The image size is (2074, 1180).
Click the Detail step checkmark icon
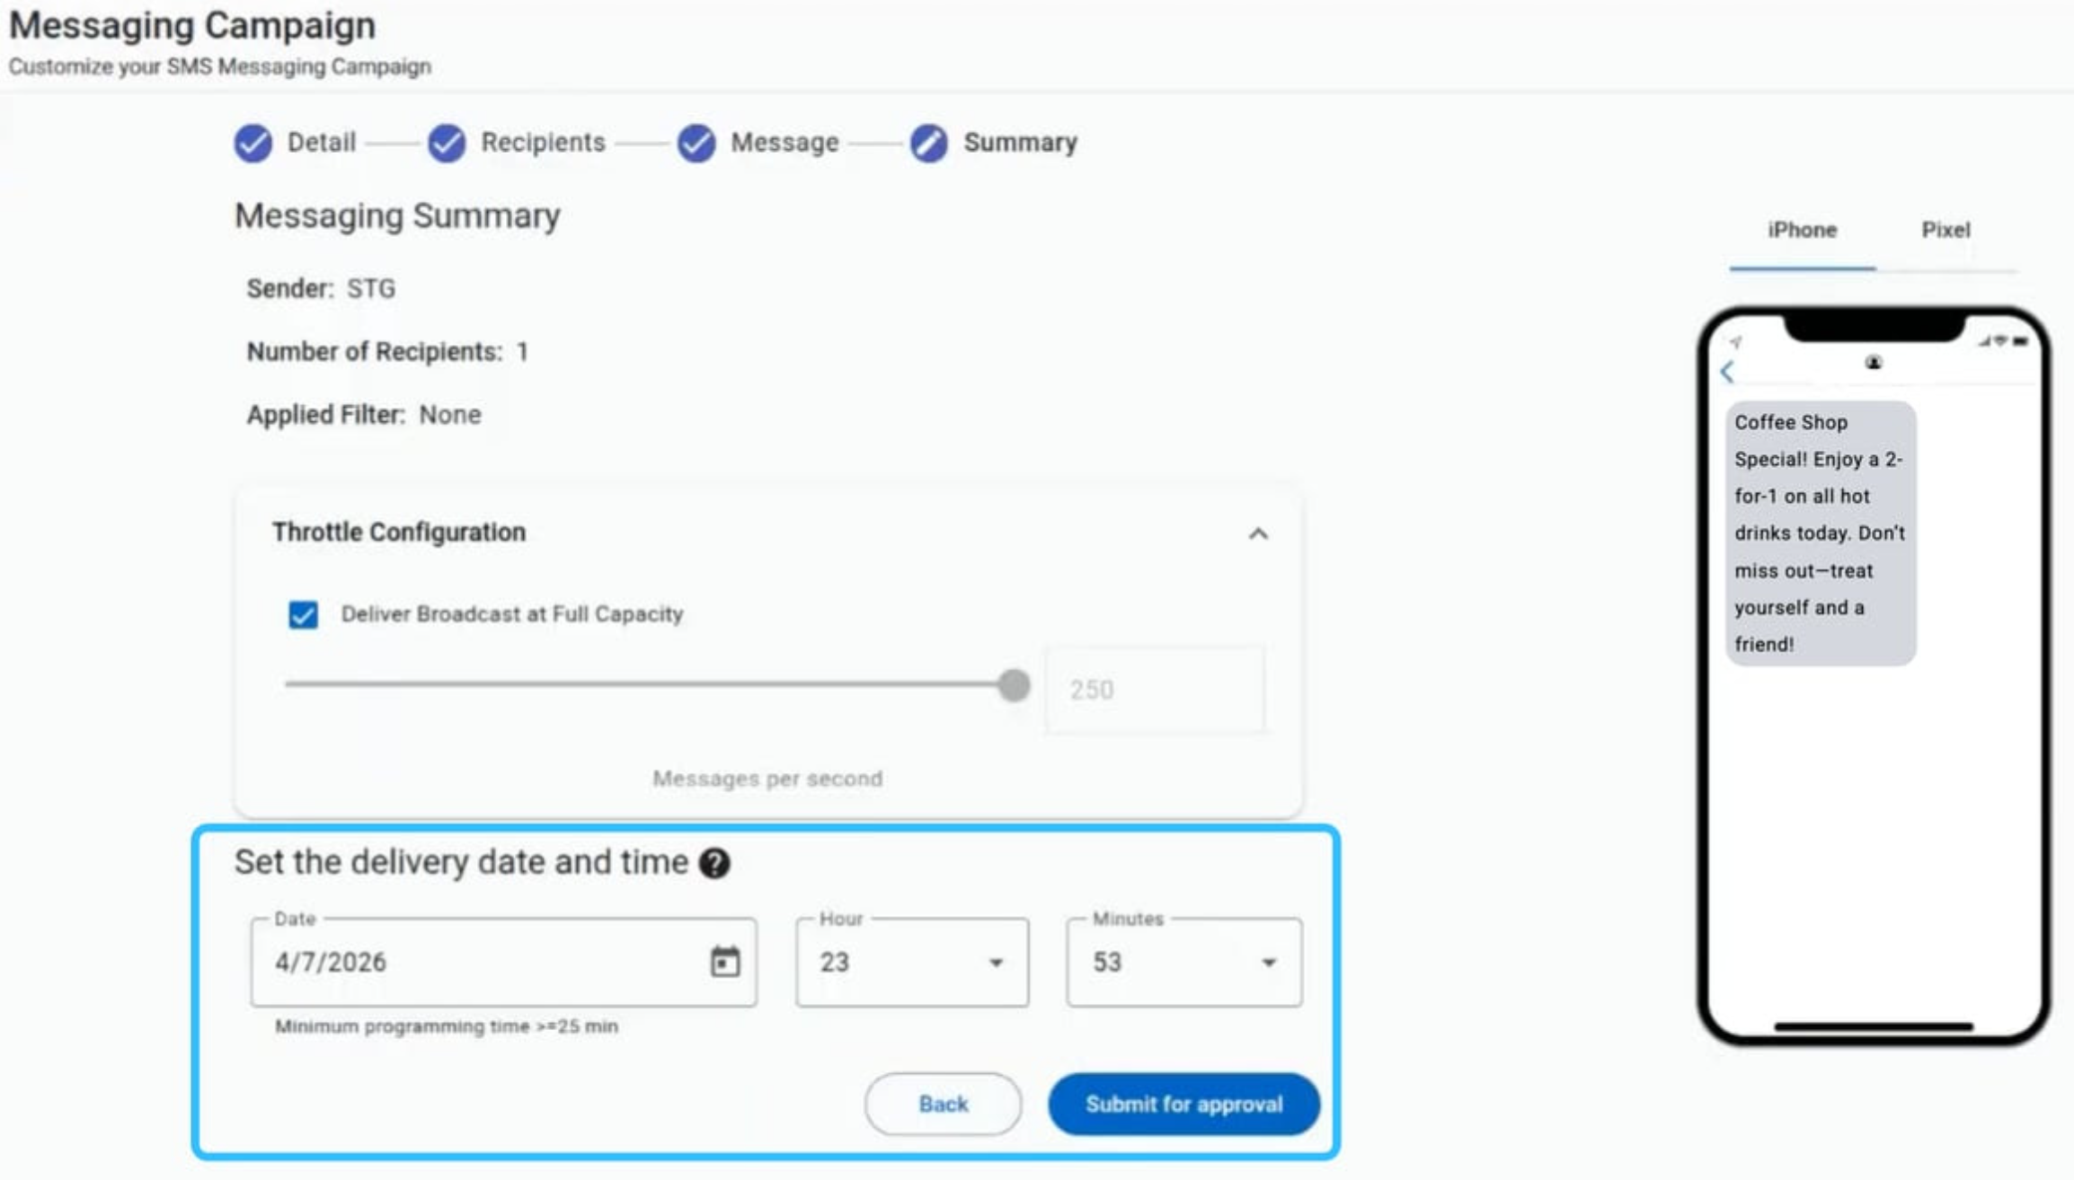(253, 143)
